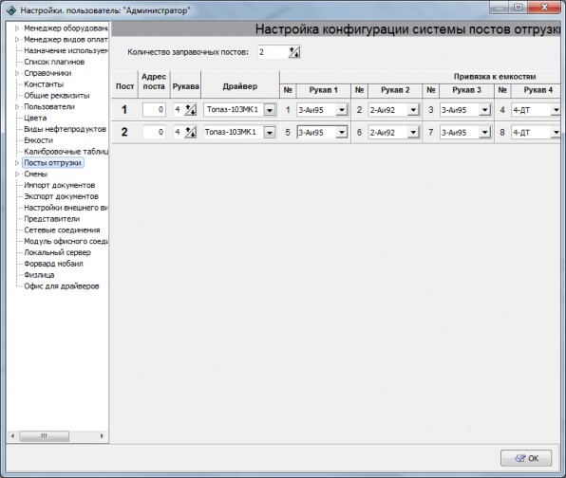Select Посты отгрузки in the tree
566x478 pixels.
coord(52,163)
